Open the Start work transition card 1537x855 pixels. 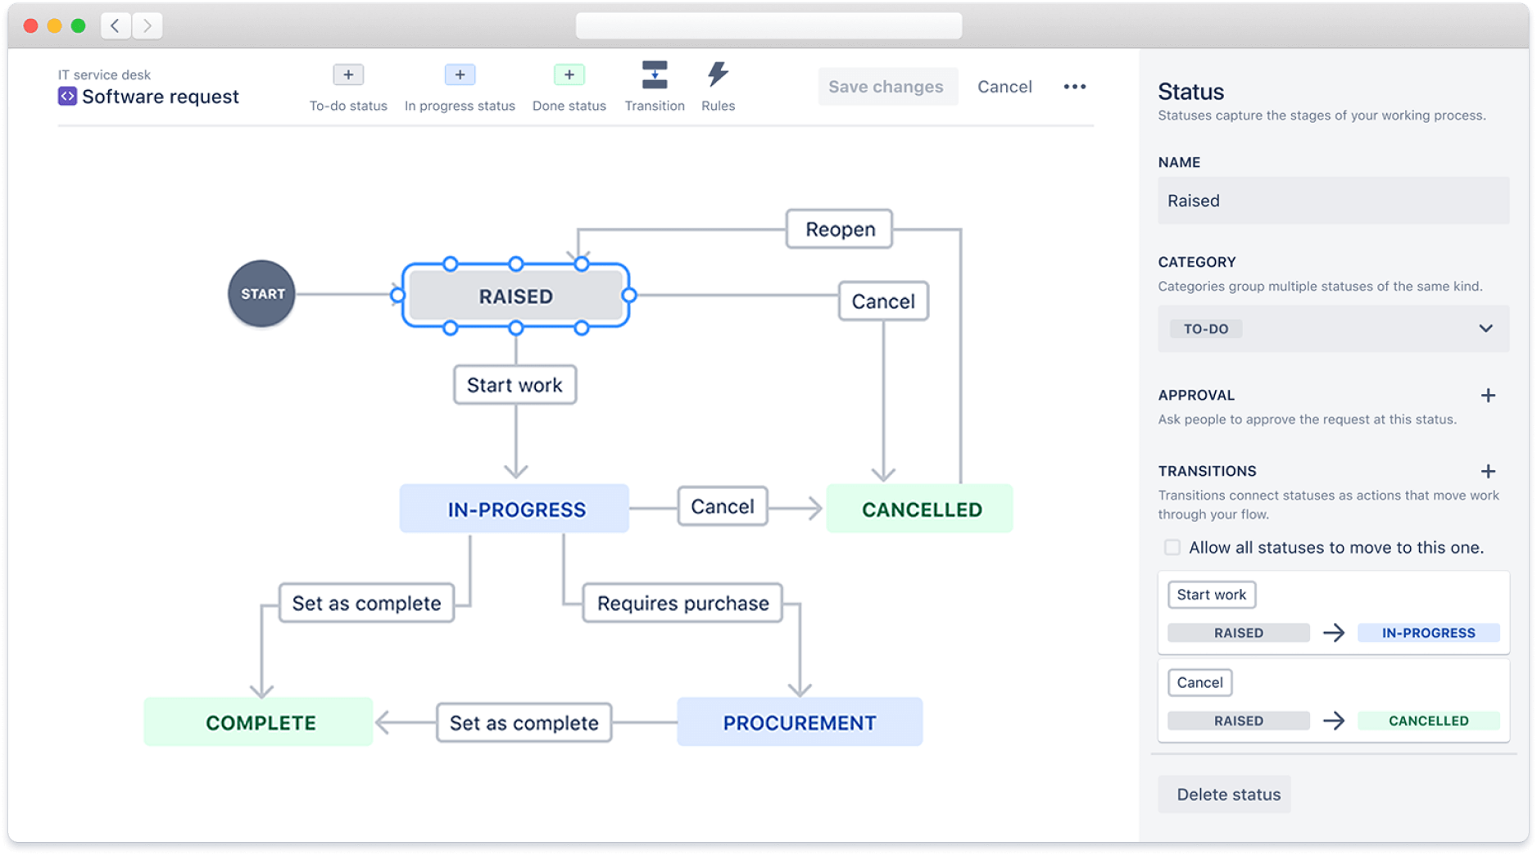1211,595
